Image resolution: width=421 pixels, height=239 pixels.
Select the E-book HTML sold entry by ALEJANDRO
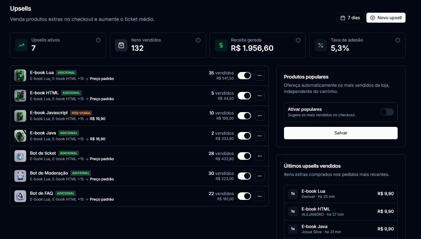click(x=341, y=211)
